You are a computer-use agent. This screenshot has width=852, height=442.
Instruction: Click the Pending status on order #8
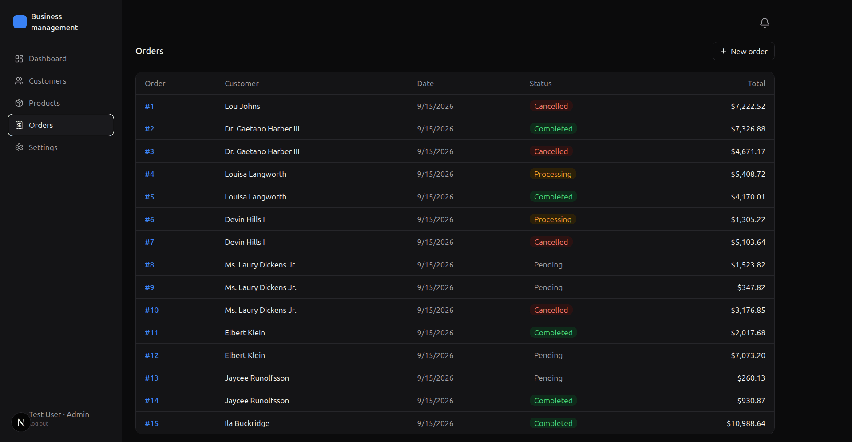coord(548,265)
